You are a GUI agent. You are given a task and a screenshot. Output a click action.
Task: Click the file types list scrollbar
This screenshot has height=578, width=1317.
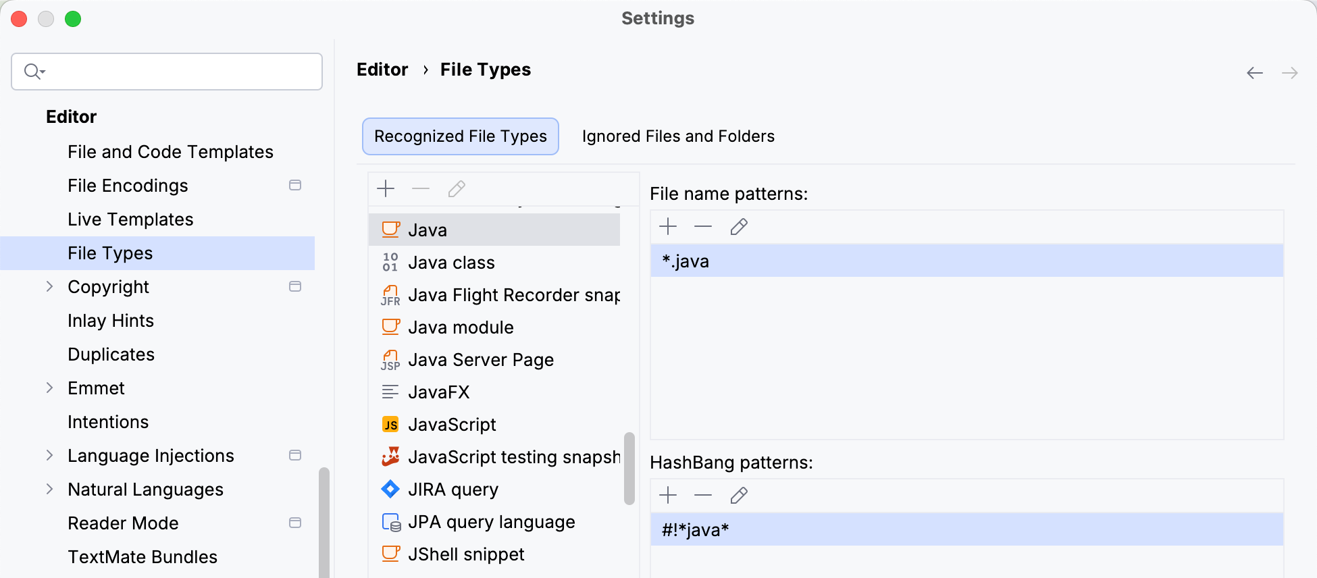(x=629, y=469)
